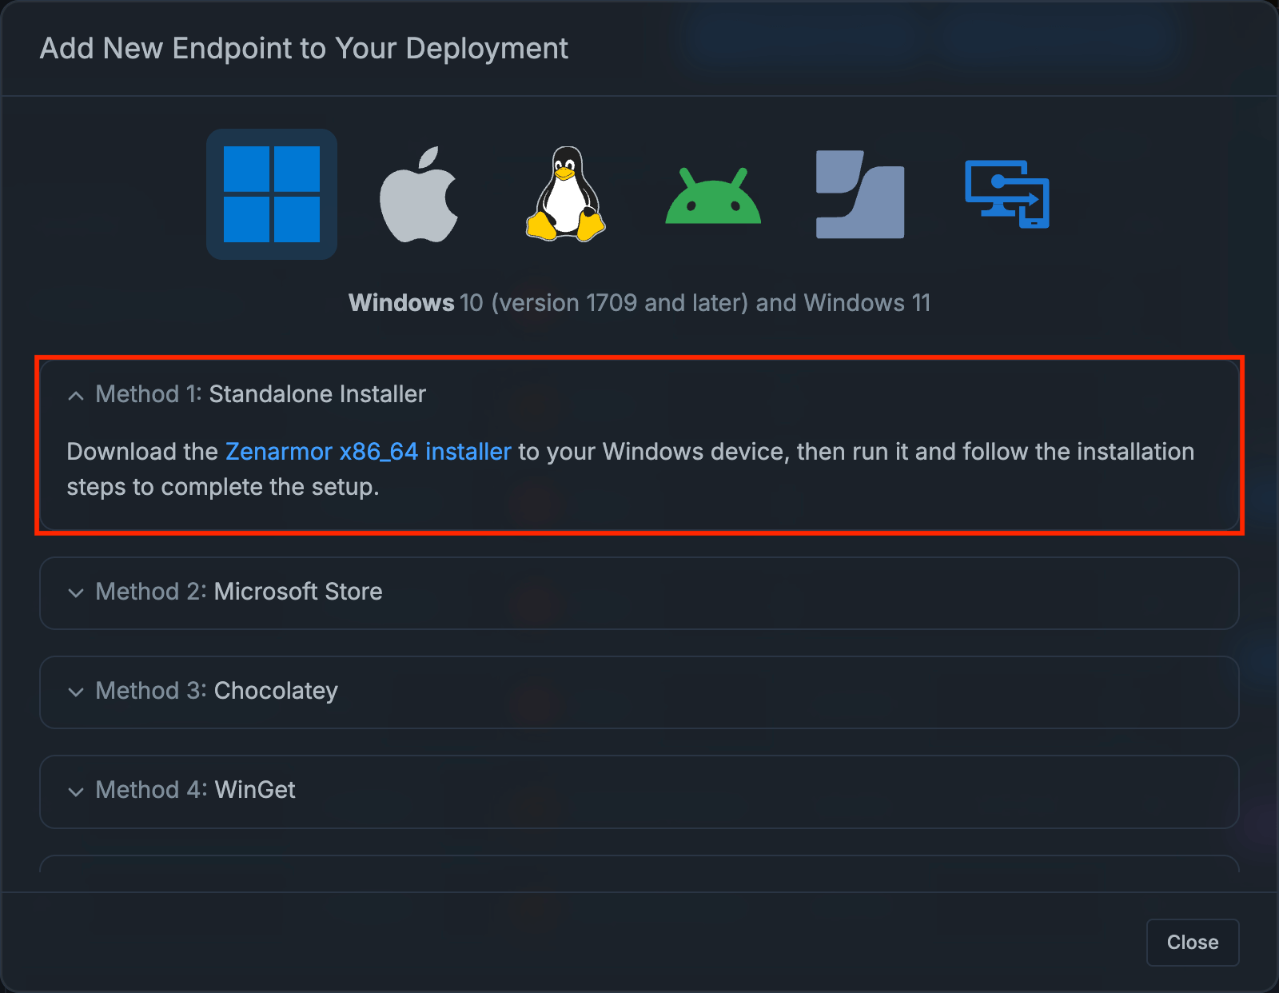This screenshot has height=993, width=1279.
Task: Select the gray swoosh firewall platform logo
Action: pyautogui.click(x=859, y=194)
